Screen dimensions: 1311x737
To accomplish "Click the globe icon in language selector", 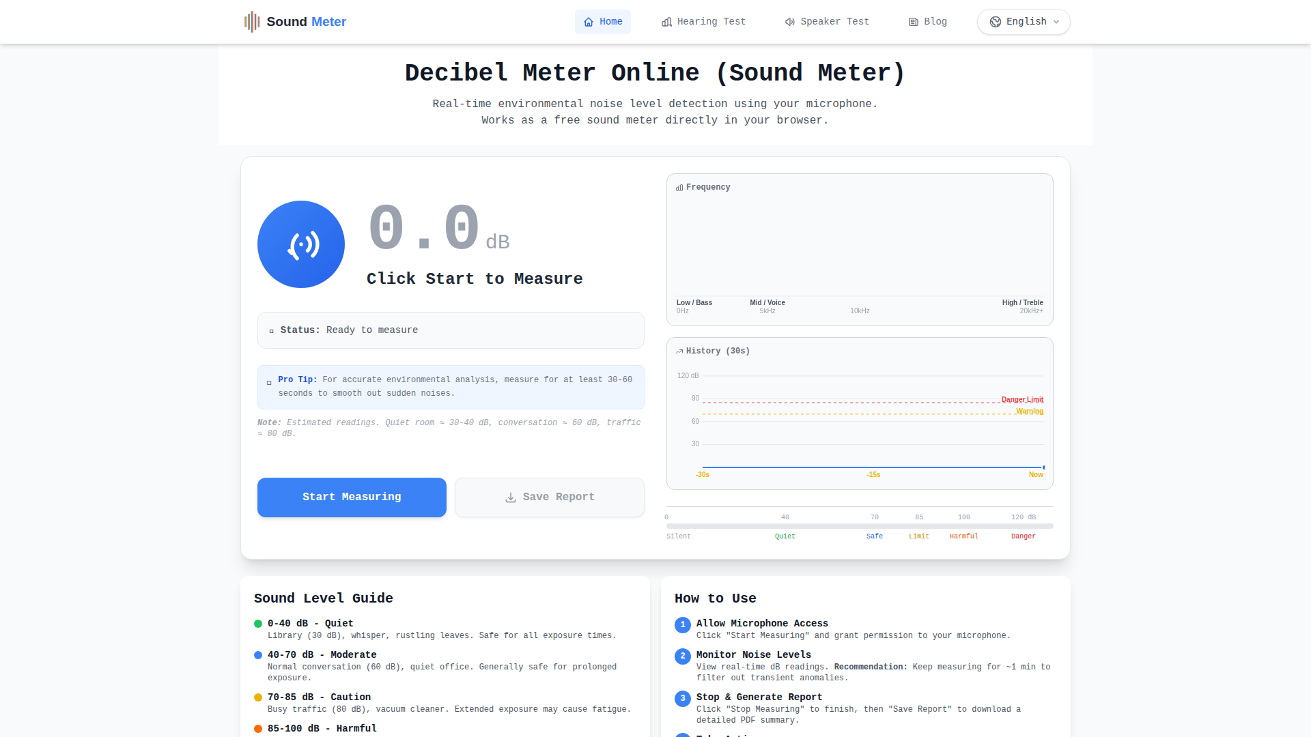I will 996,22.
